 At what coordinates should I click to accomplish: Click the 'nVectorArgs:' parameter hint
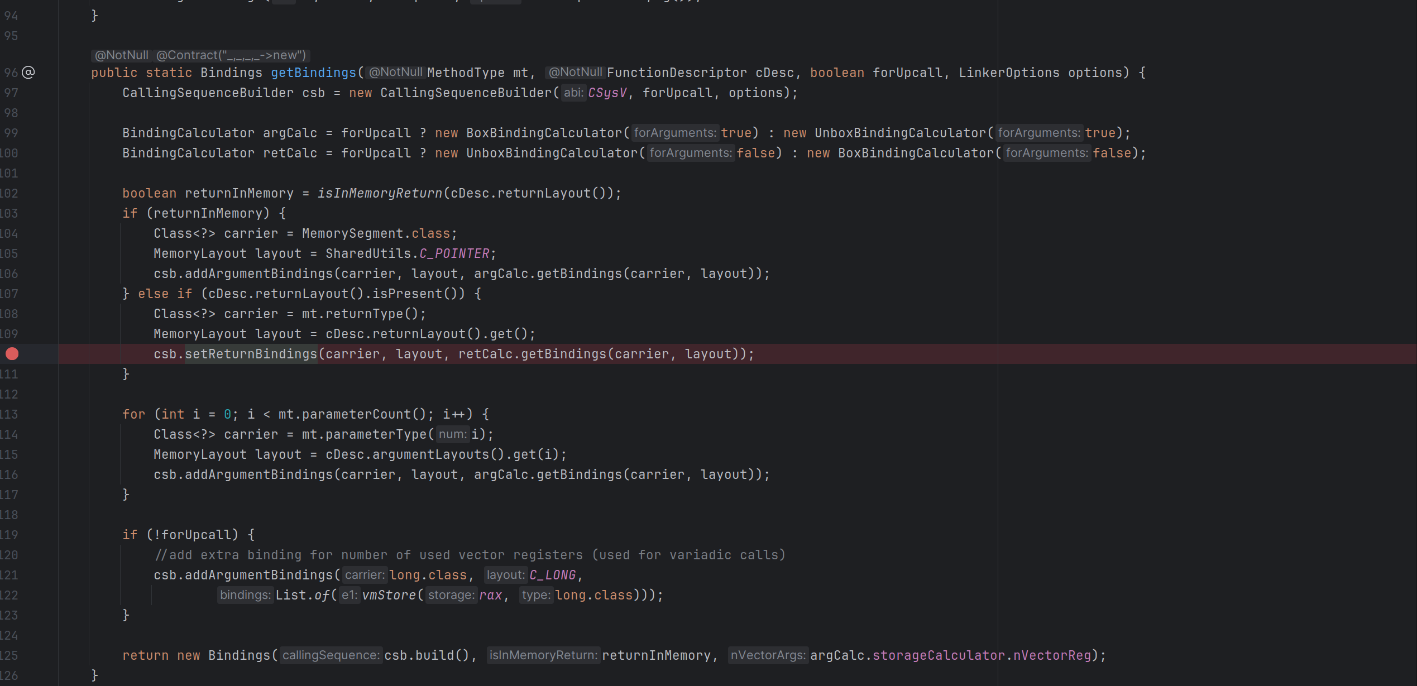[x=768, y=655]
